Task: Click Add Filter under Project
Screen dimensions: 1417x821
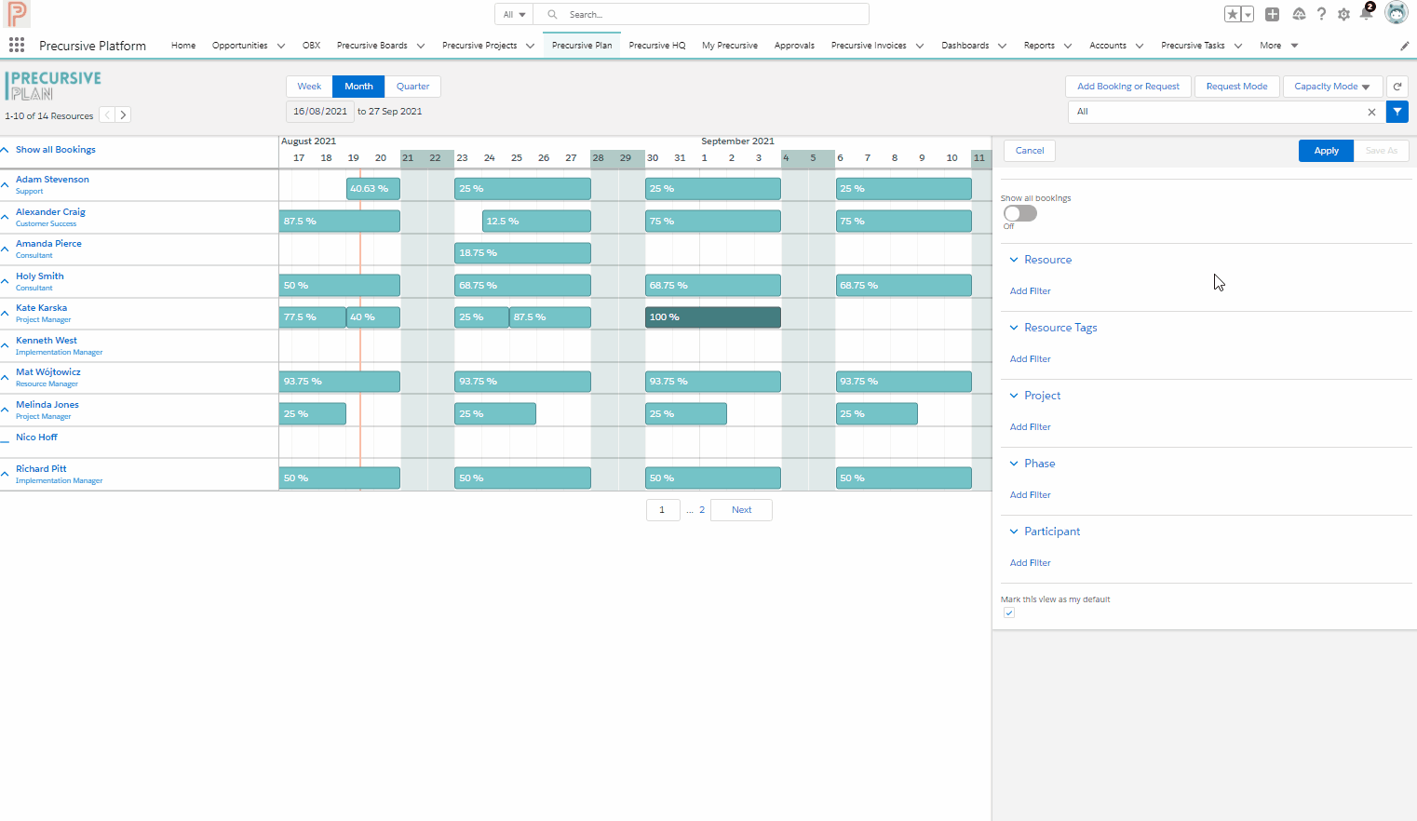Action: click(1030, 427)
